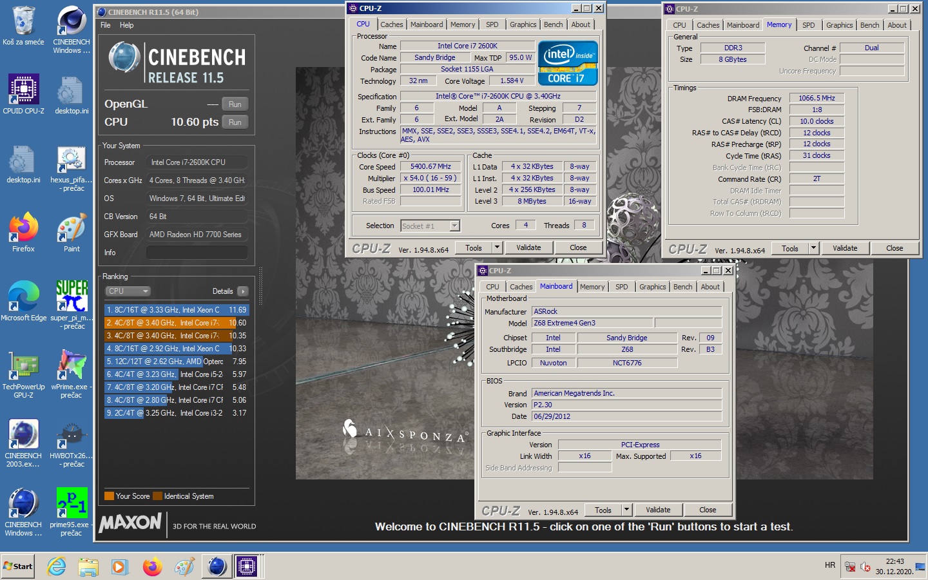Click the orange Your Score legend swatch

tap(109, 496)
